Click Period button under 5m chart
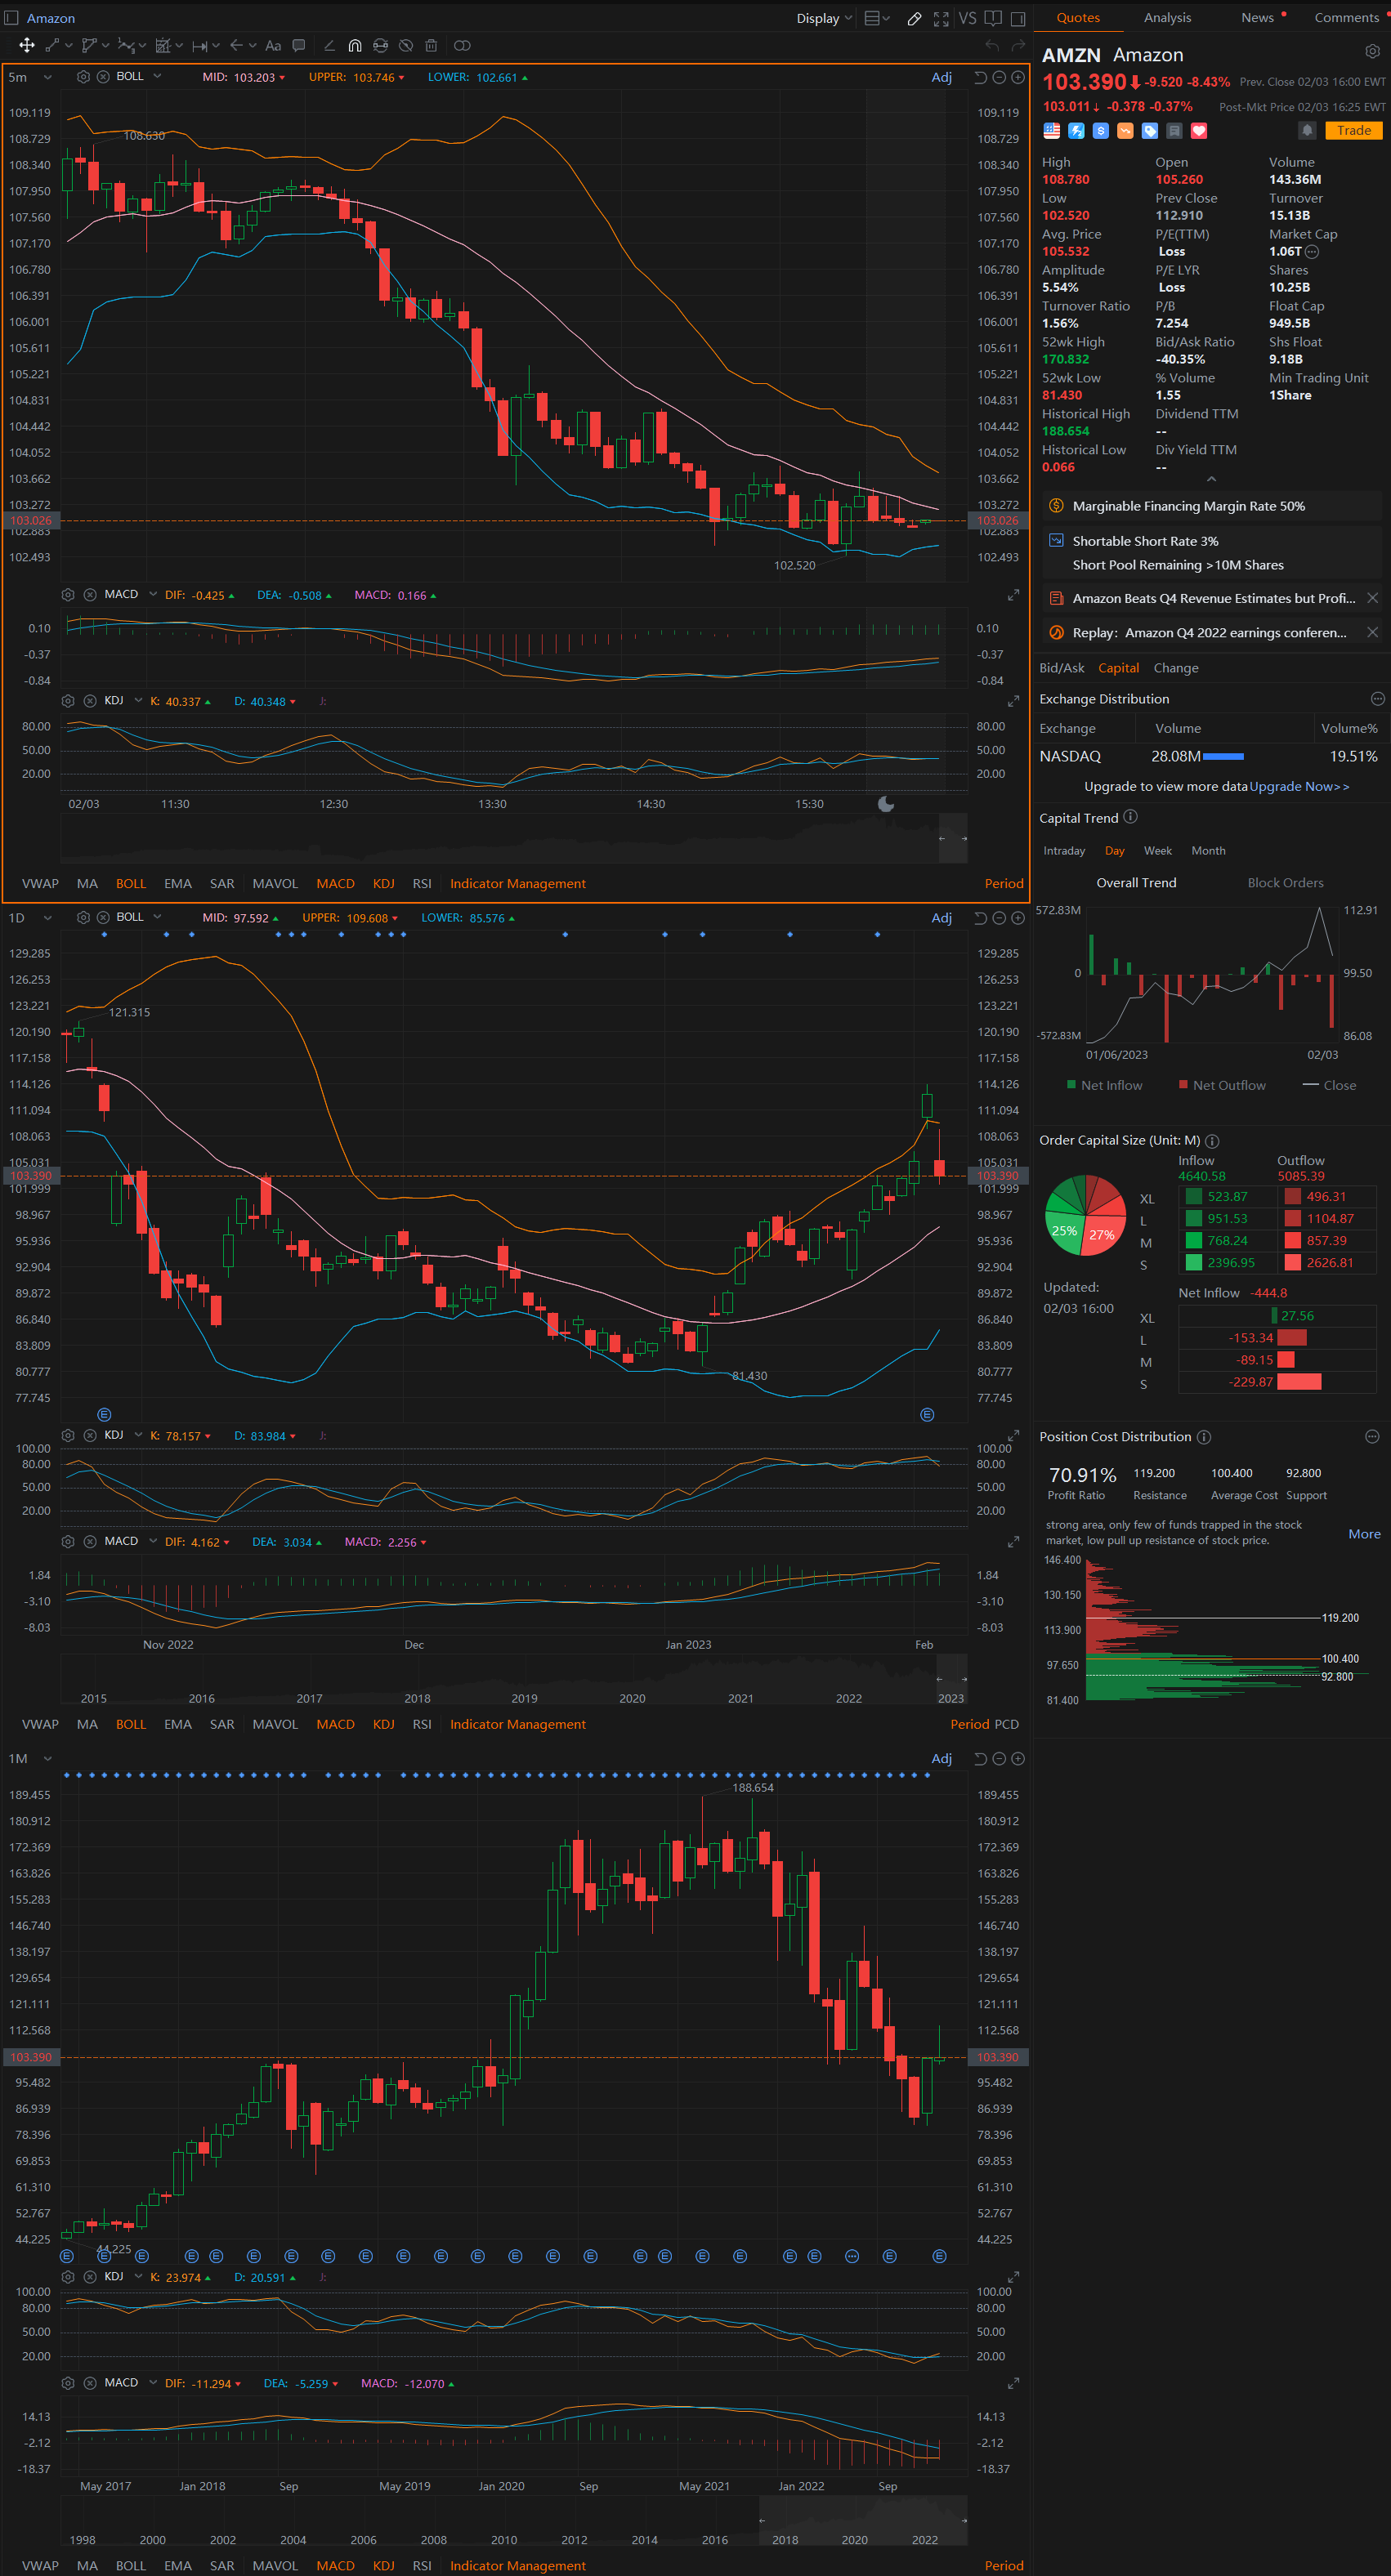1391x2576 pixels. pos(1003,884)
